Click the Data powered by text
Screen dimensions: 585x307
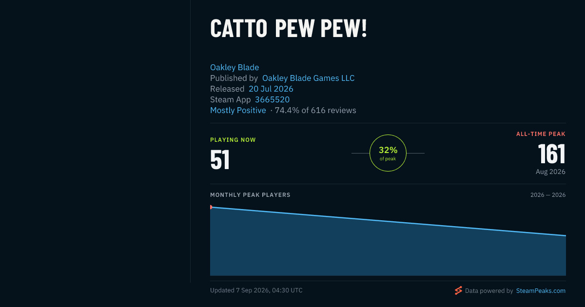[489, 290]
